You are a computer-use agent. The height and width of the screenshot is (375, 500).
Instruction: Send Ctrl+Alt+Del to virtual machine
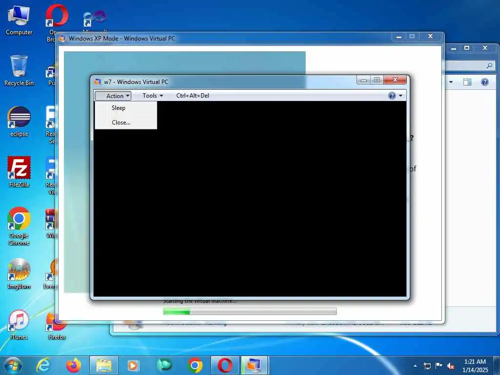click(192, 96)
